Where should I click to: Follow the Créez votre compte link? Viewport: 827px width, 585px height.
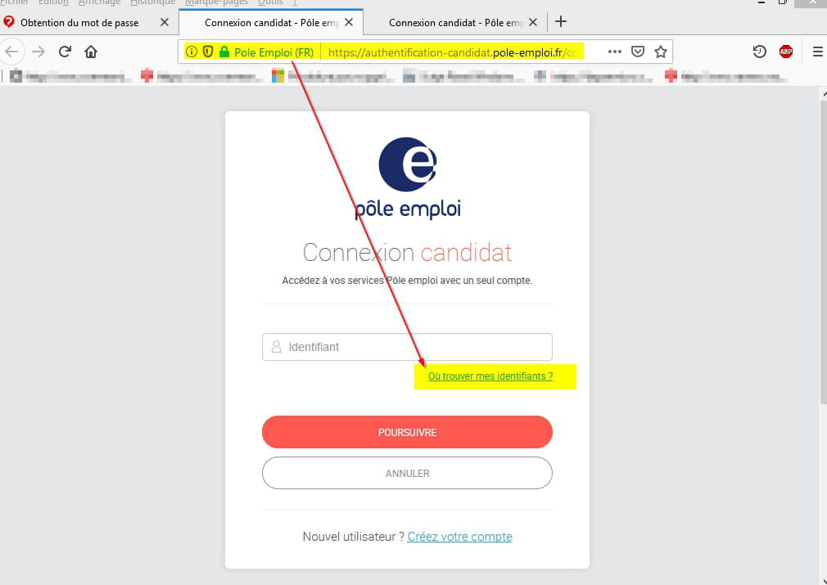pyautogui.click(x=459, y=537)
